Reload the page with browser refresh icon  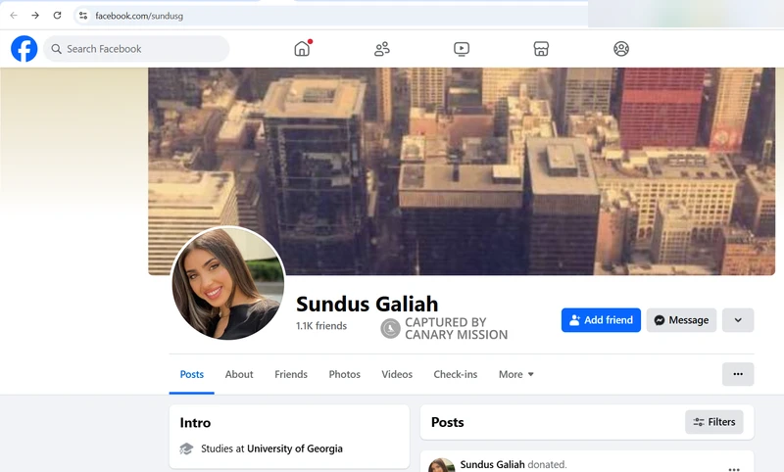coord(57,16)
